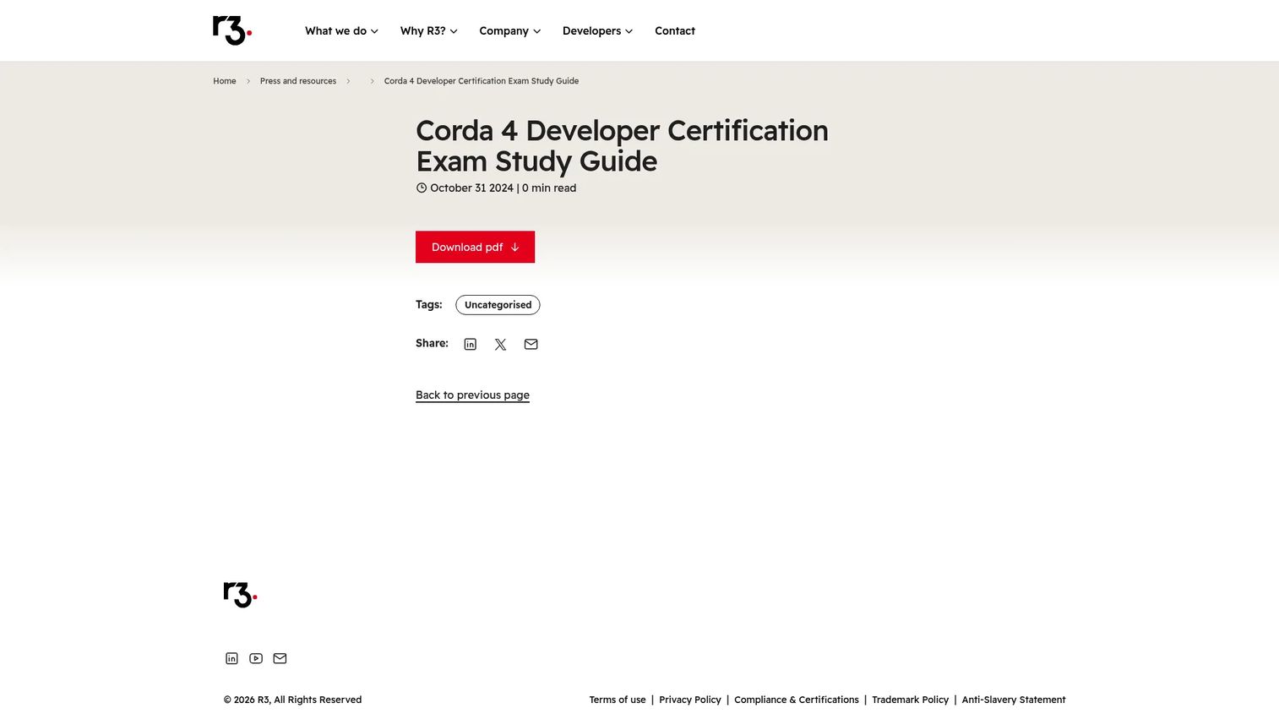1279x719 pixels.
Task: Click the Corda 4 study guide breadcrumb
Action: click(482, 81)
